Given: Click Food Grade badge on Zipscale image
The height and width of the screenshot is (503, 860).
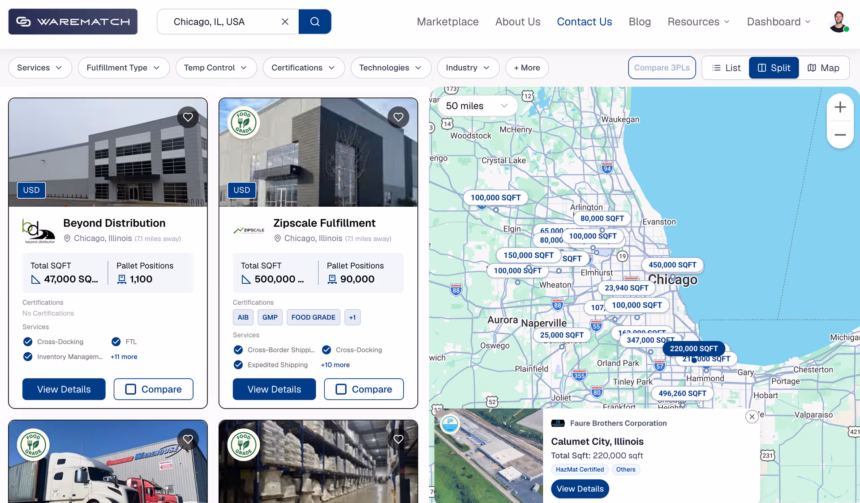Looking at the screenshot, I should (x=244, y=123).
